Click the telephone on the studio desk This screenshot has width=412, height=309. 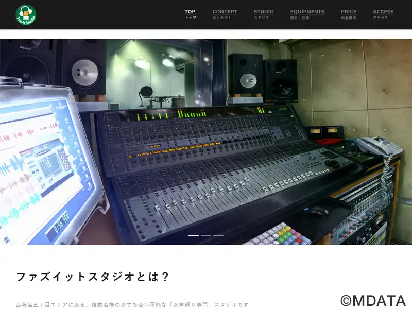click(379, 146)
